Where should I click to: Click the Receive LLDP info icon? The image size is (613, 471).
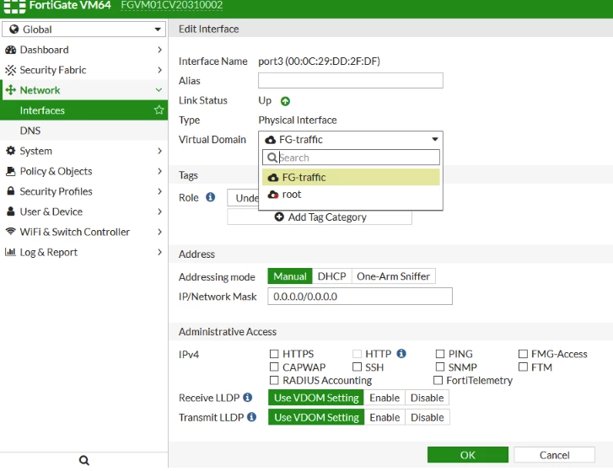247,398
